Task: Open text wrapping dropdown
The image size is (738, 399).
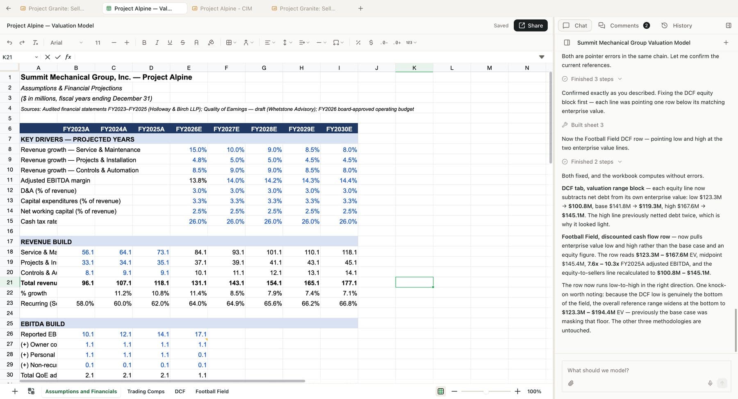Action: point(304,43)
